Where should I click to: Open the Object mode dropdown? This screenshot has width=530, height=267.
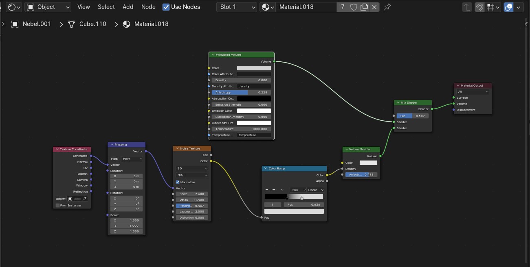point(48,7)
